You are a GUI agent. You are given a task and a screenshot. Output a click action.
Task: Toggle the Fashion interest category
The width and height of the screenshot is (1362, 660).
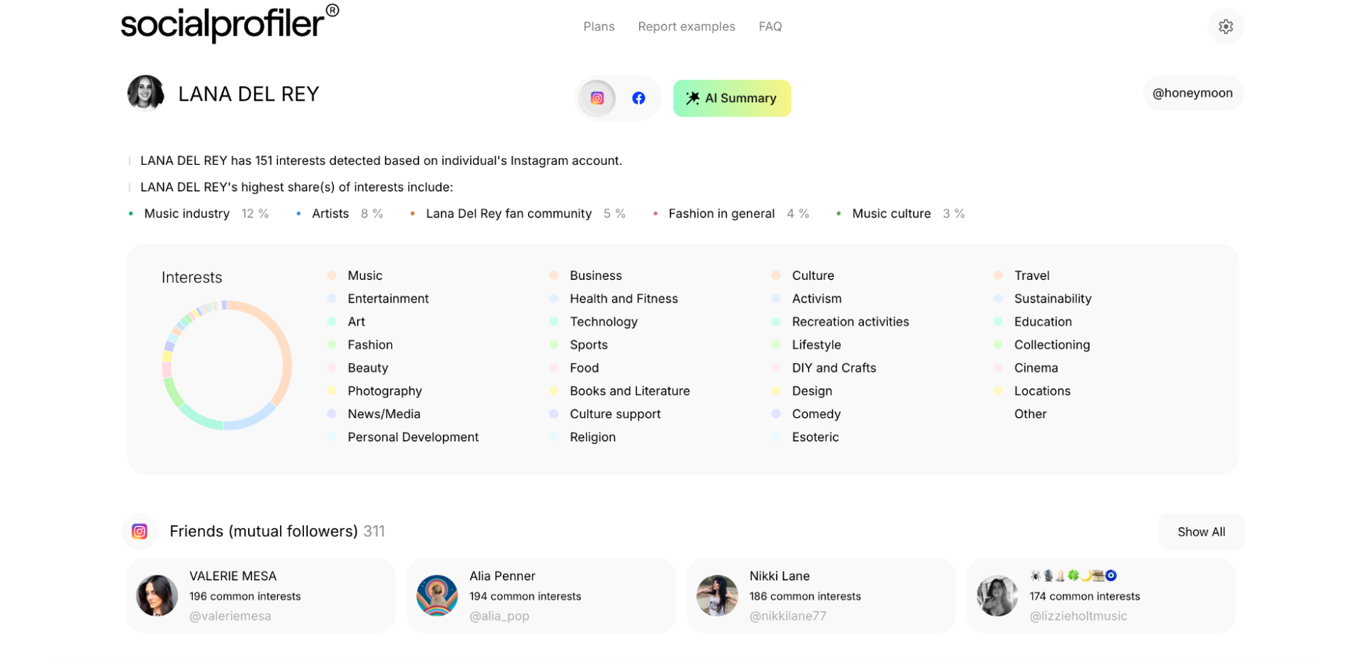click(x=369, y=345)
